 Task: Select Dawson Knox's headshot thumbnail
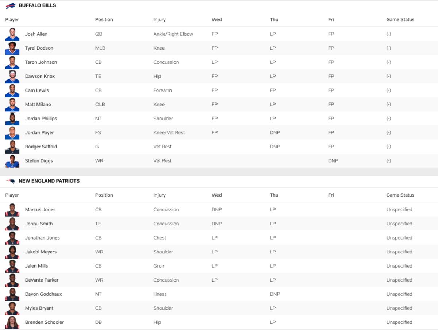point(12,76)
